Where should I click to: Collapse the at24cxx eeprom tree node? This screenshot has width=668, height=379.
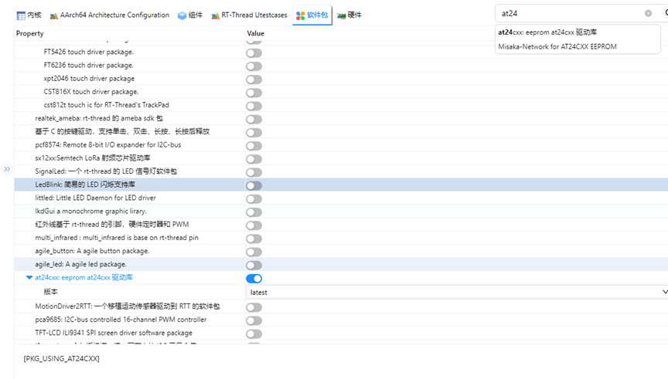[x=29, y=277]
